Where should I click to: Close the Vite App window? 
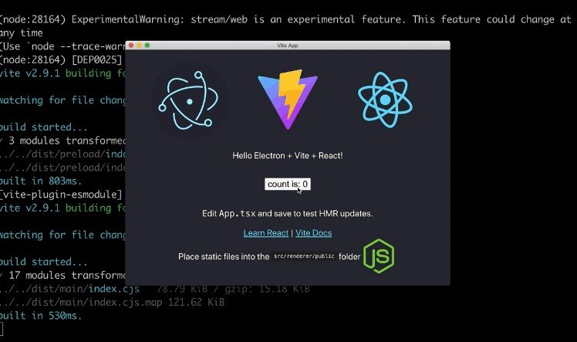pyautogui.click(x=131, y=46)
